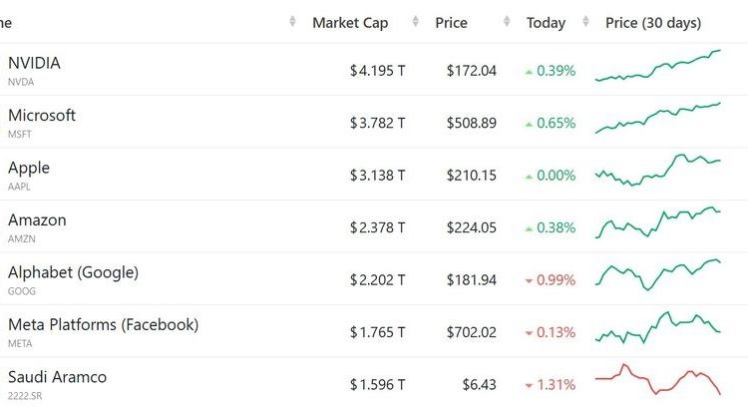View Amazon 30-day price sparkline chart
The height and width of the screenshot is (409, 748).
tap(658, 222)
